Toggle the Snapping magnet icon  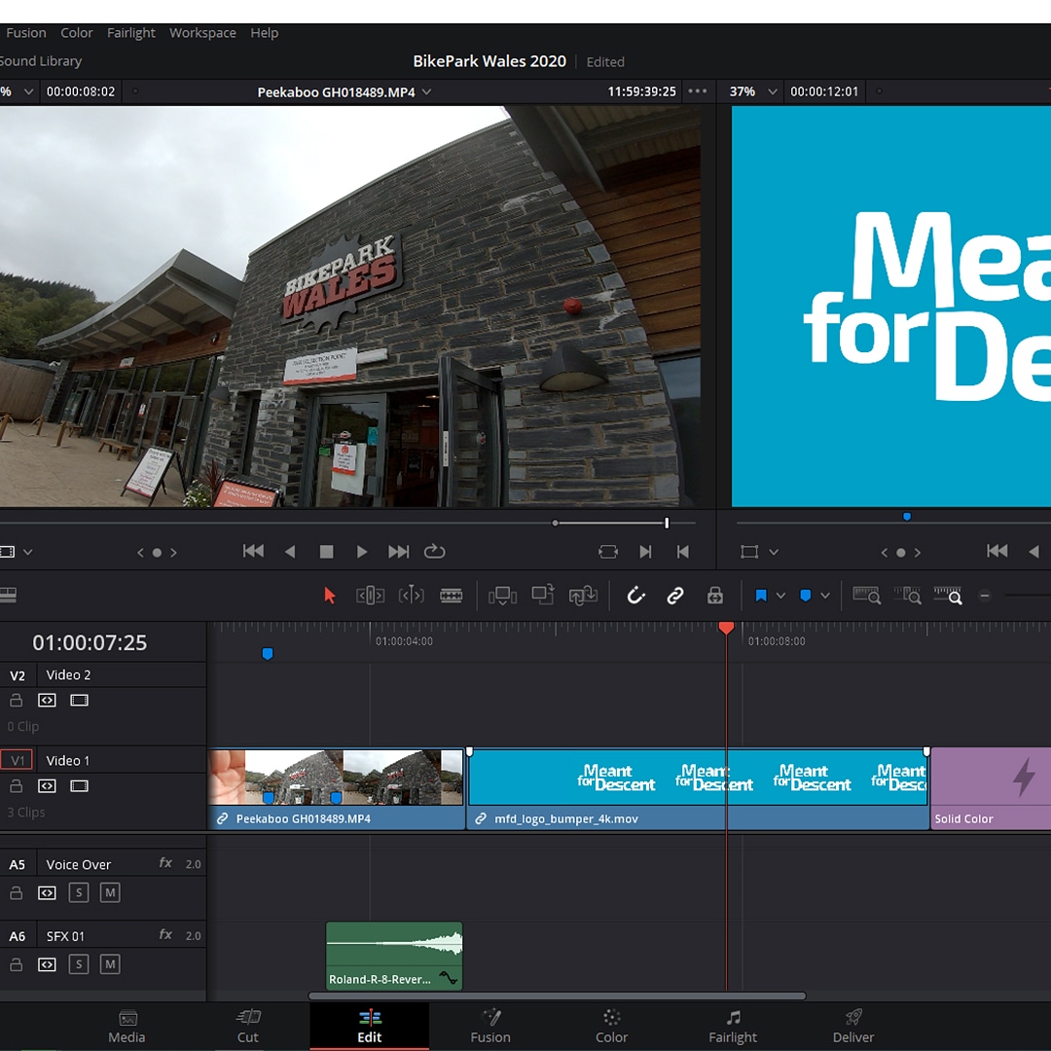635,596
